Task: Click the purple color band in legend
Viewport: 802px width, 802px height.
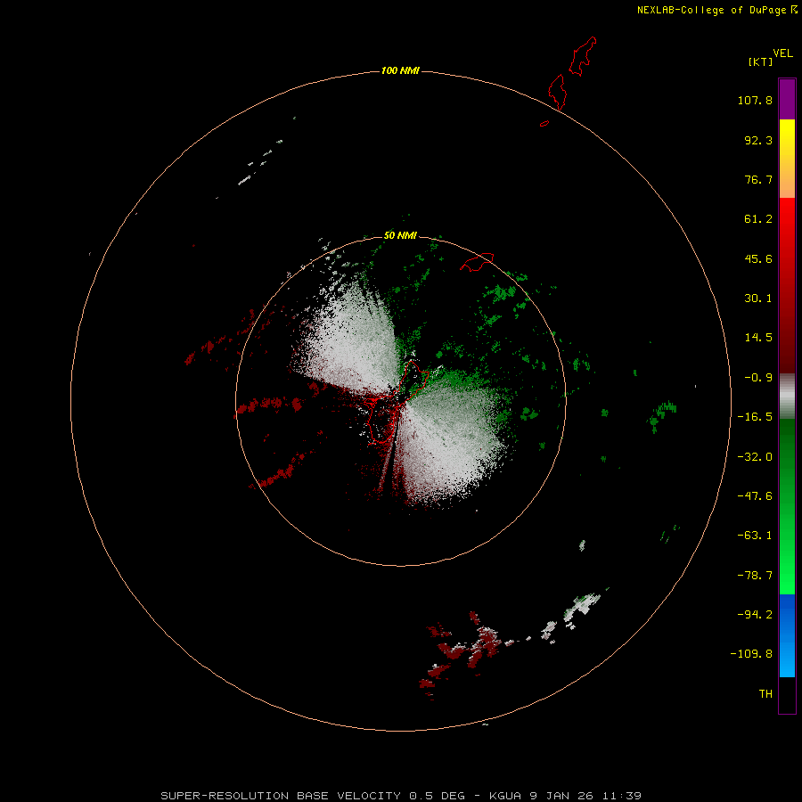Action: coord(787,99)
